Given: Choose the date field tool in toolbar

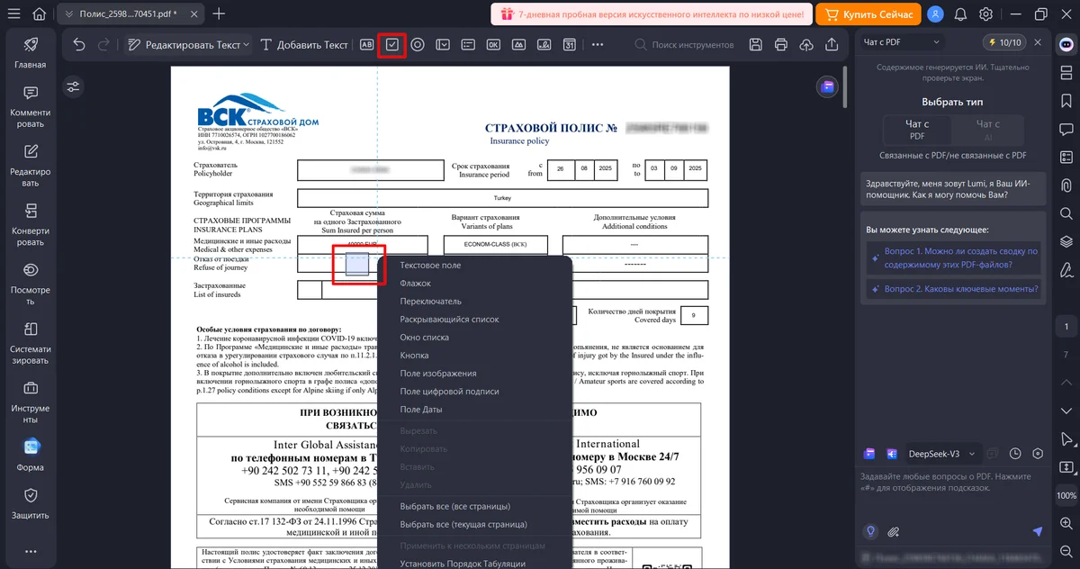Looking at the screenshot, I should point(570,44).
